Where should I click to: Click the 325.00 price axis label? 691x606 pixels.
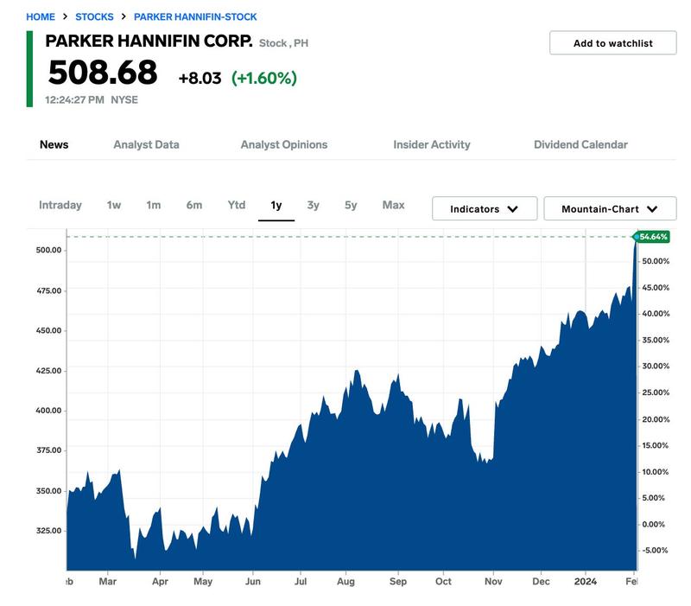[x=49, y=531]
